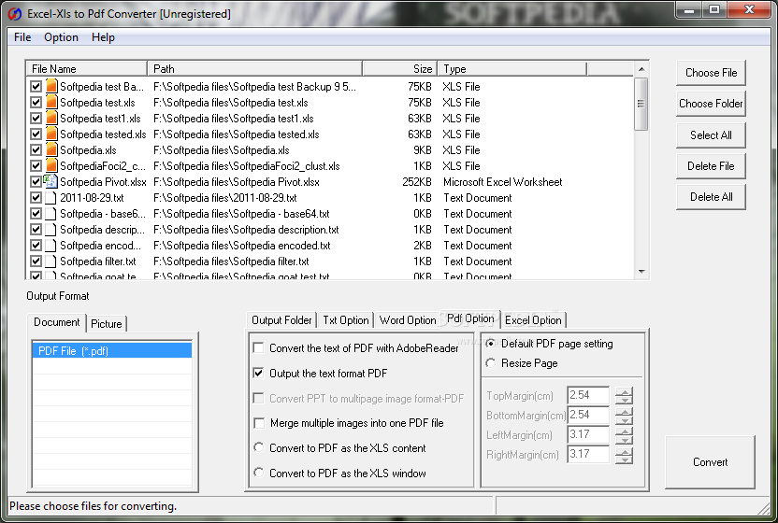This screenshot has width=778, height=523.
Task: Toggle Output the text format PDF checkbox
Action: pyautogui.click(x=258, y=373)
